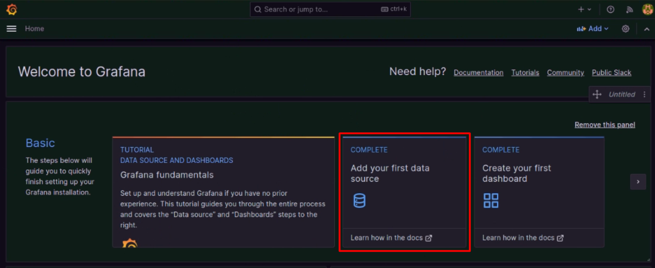This screenshot has width=655, height=268.
Task: Click the latest news feed icon
Action: [629, 9]
